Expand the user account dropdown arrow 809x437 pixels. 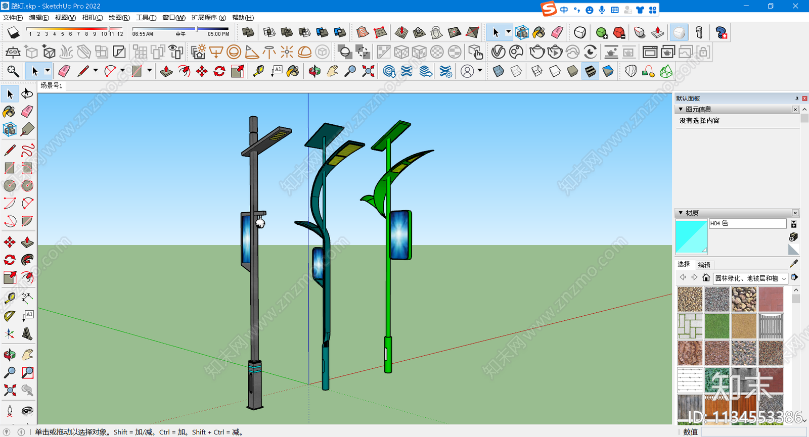coord(480,71)
